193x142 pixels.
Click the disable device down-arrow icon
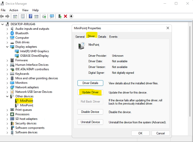(71, 16)
